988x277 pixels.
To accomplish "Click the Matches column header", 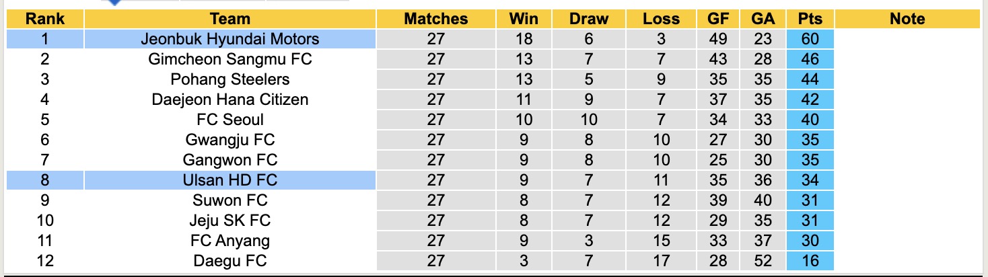I will coord(435,19).
